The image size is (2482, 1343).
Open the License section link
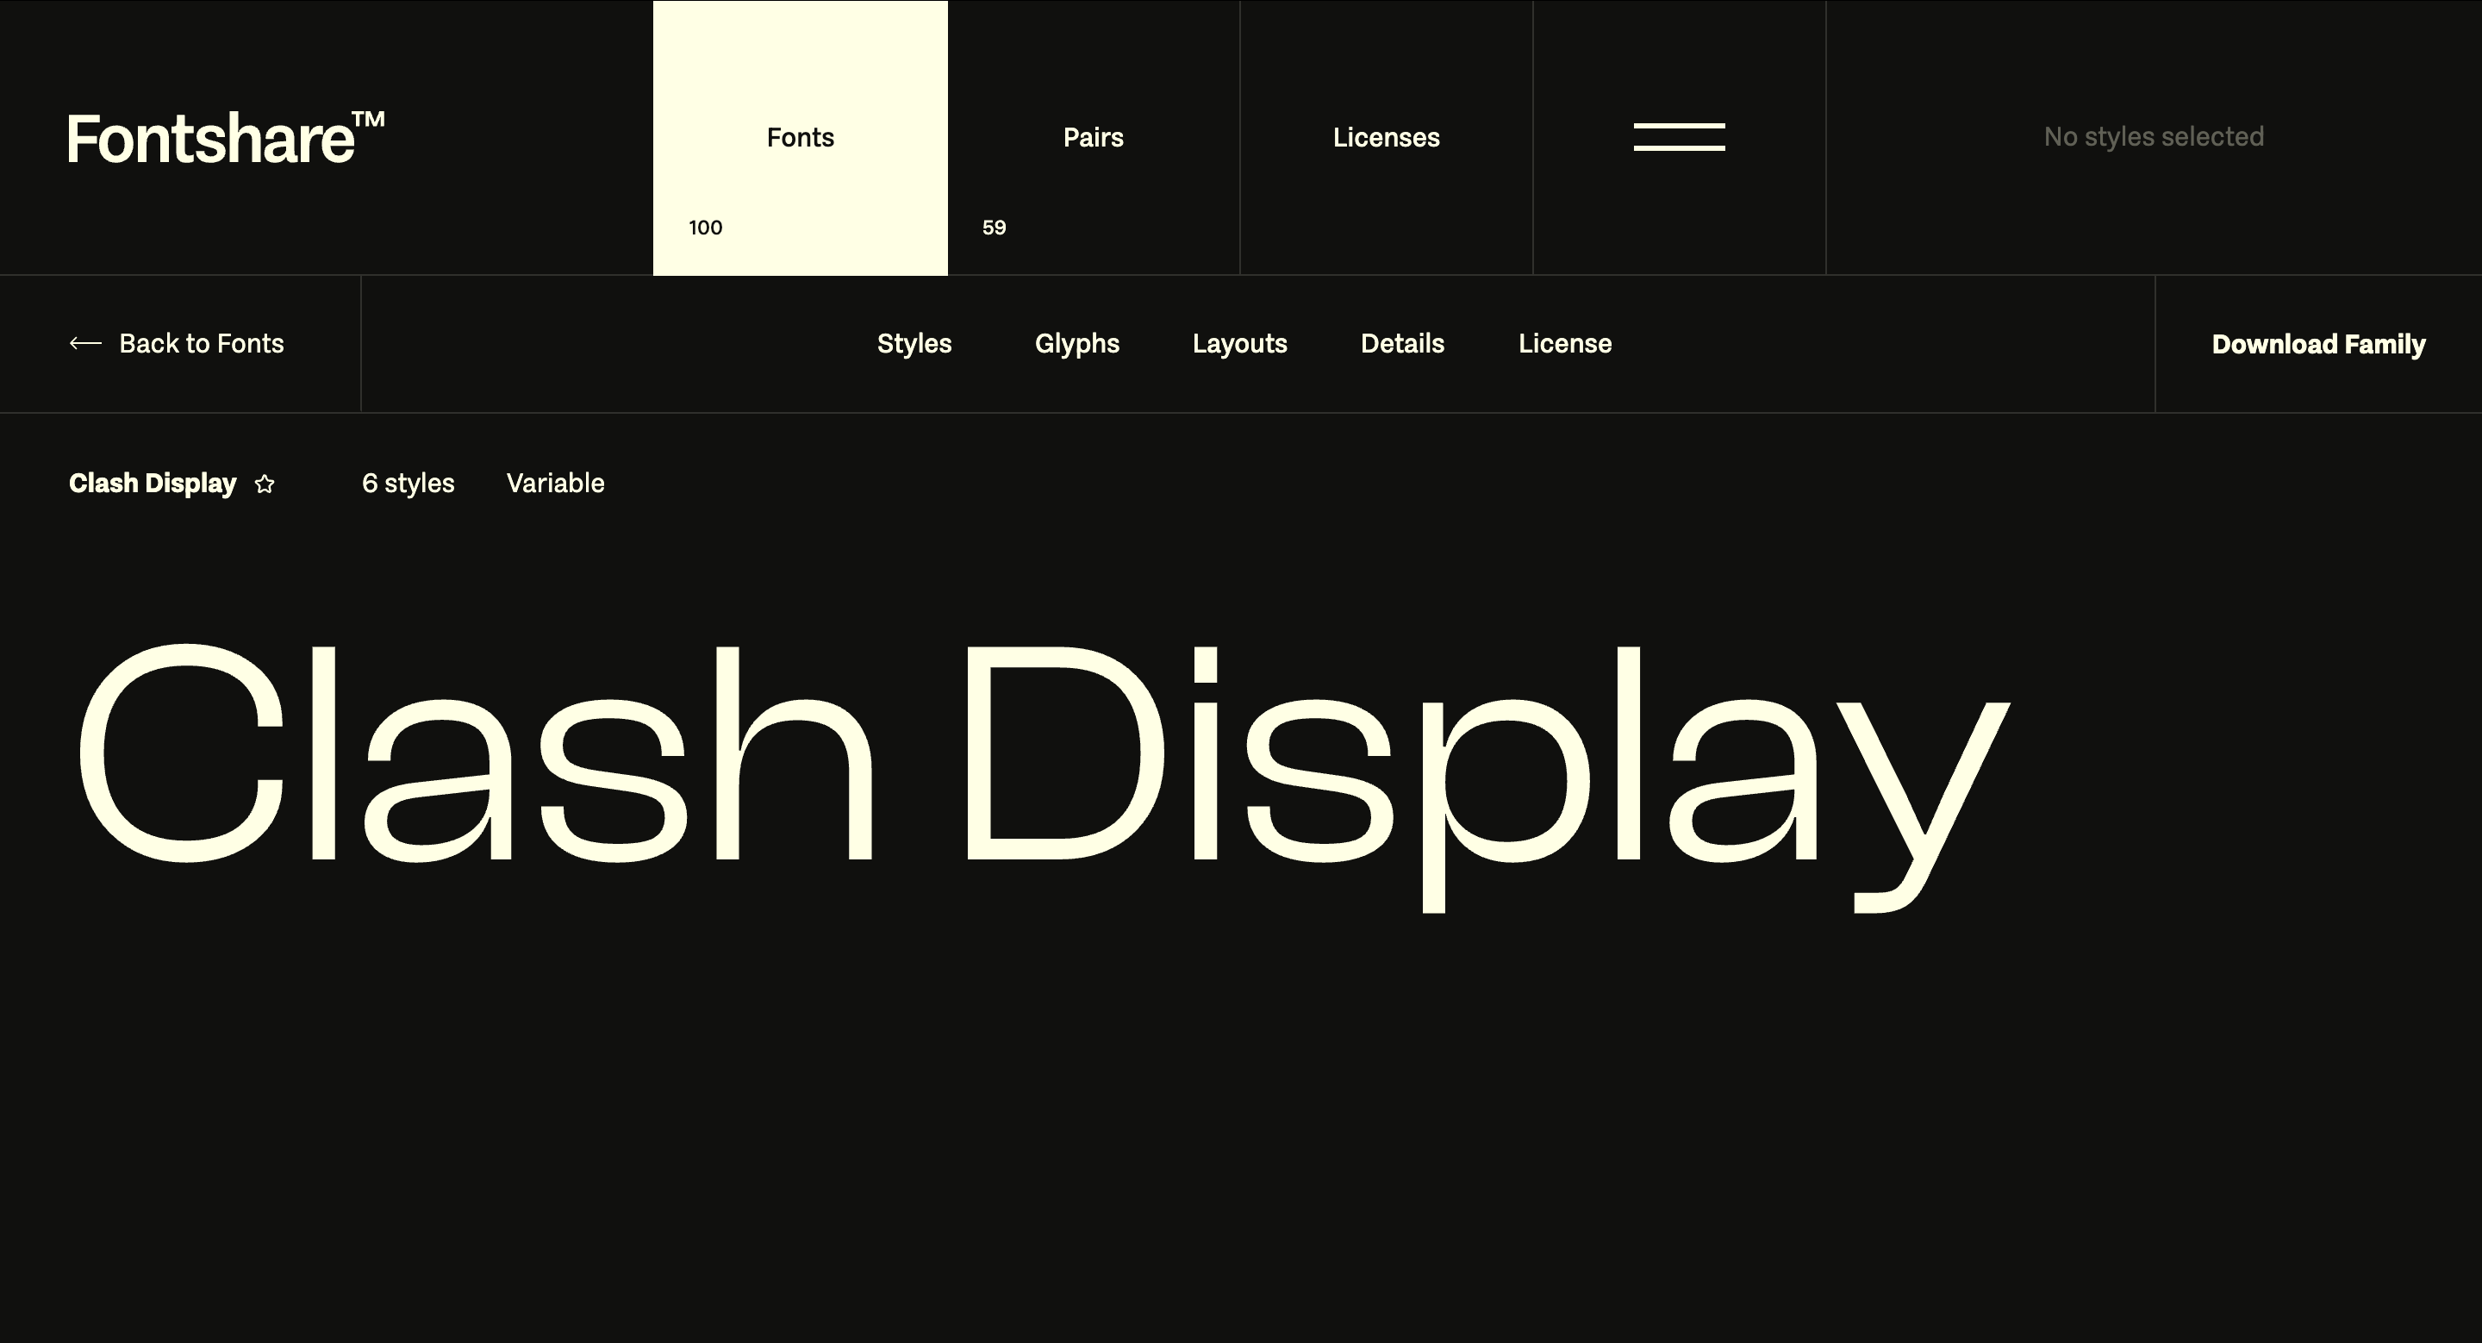(x=1564, y=343)
